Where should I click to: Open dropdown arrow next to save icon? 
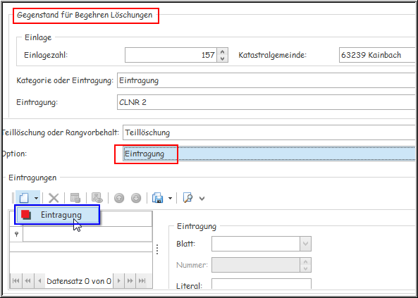click(170, 198)
